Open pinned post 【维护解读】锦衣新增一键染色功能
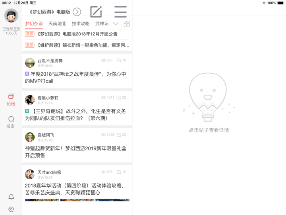 [x=77, y=45]
